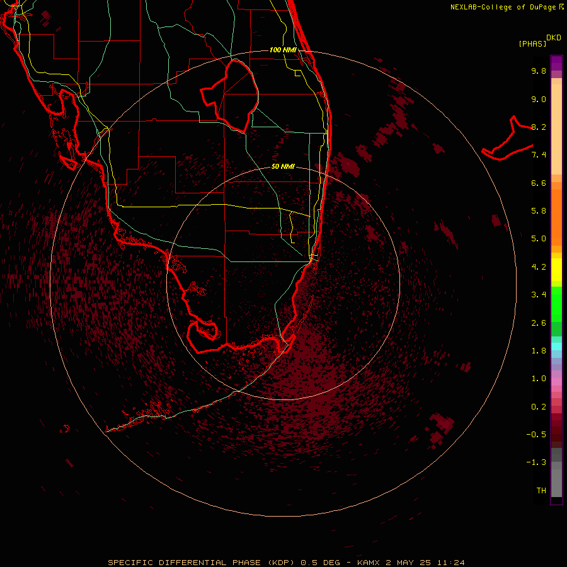Click the 4.2 value on the color scale
567x567 pixels.
(x=539, y=267)
